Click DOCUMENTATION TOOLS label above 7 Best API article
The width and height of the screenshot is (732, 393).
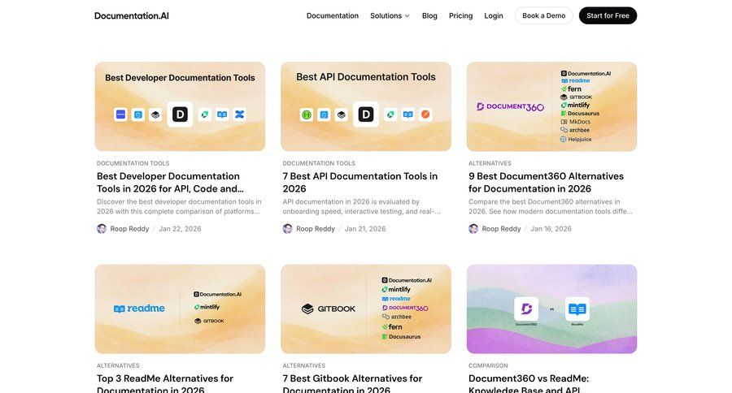click(319, 163)
